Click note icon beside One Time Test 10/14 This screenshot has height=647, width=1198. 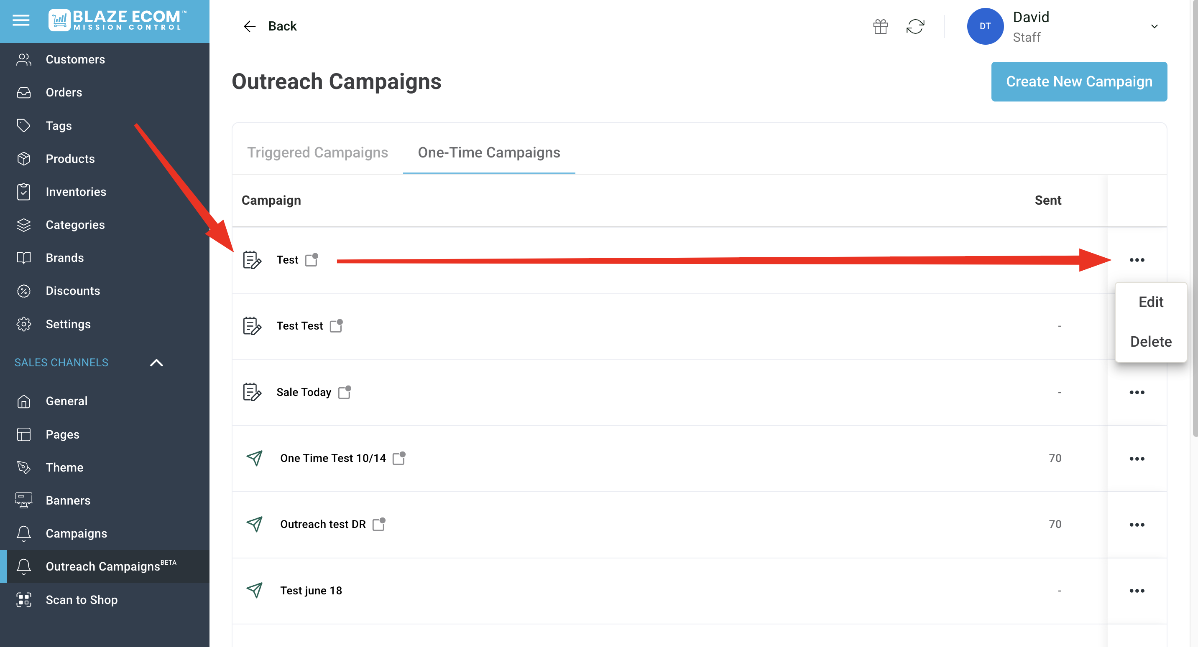pyautogui.click(x=399, y=458)
